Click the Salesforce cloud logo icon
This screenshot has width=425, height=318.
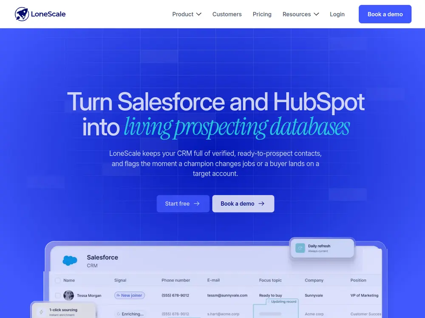tap(70, 261)
